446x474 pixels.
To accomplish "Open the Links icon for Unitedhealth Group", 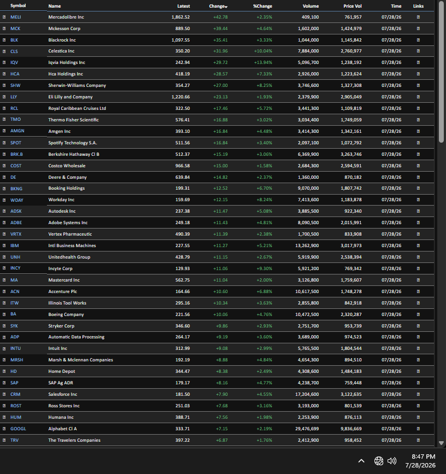I will pyautogui.click(x=418, y=258).
